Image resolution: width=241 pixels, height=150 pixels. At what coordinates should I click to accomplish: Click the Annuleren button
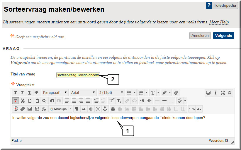click(200, 36)
